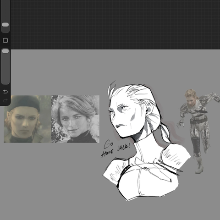Adjust the brush opacity slider handle
This screenshot has width=220, height=220.
click(x=5, y=51)
